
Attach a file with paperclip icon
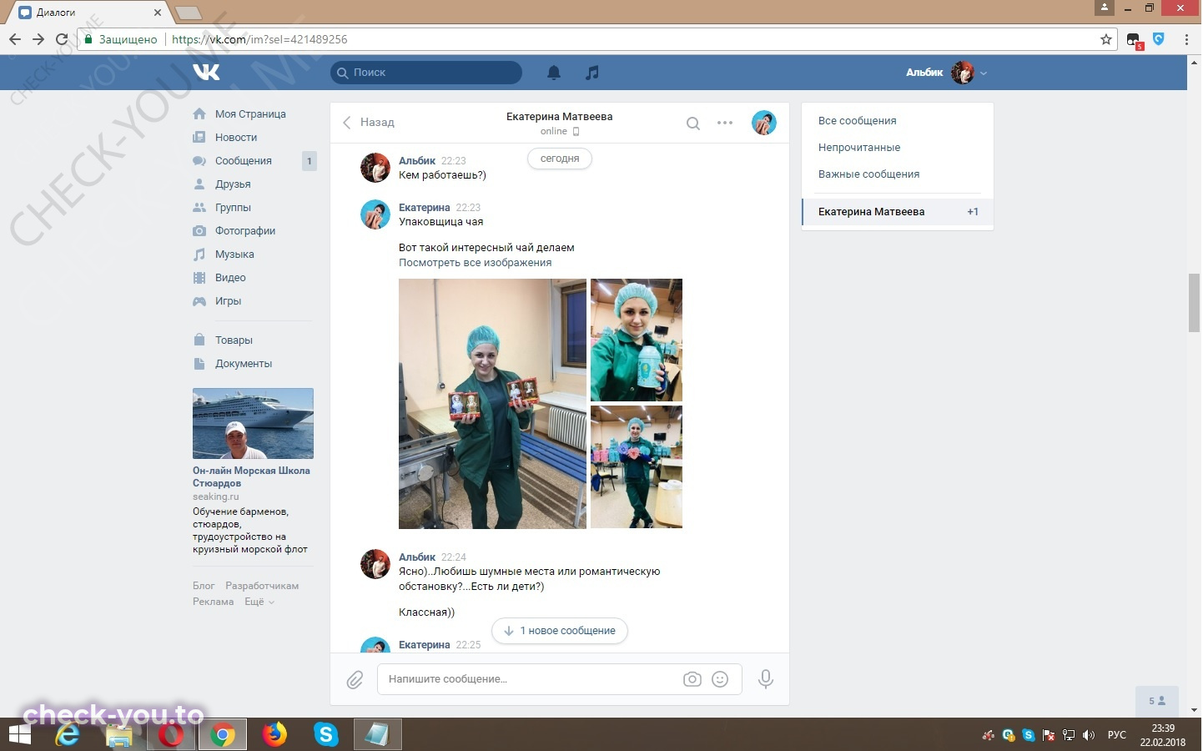[355, 679]
